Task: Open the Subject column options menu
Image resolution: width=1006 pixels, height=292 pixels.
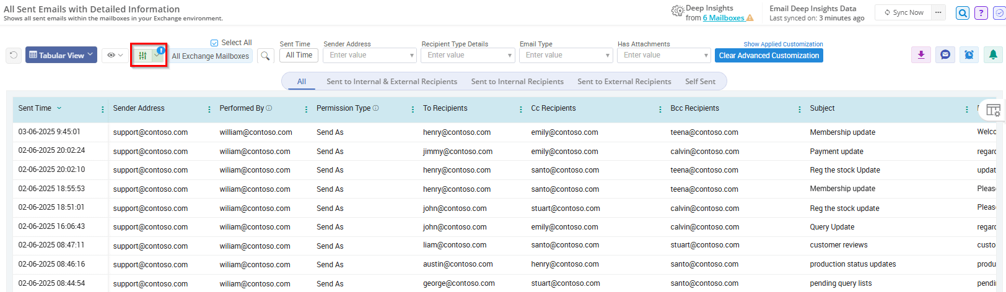Action: (x=967, y=109)
